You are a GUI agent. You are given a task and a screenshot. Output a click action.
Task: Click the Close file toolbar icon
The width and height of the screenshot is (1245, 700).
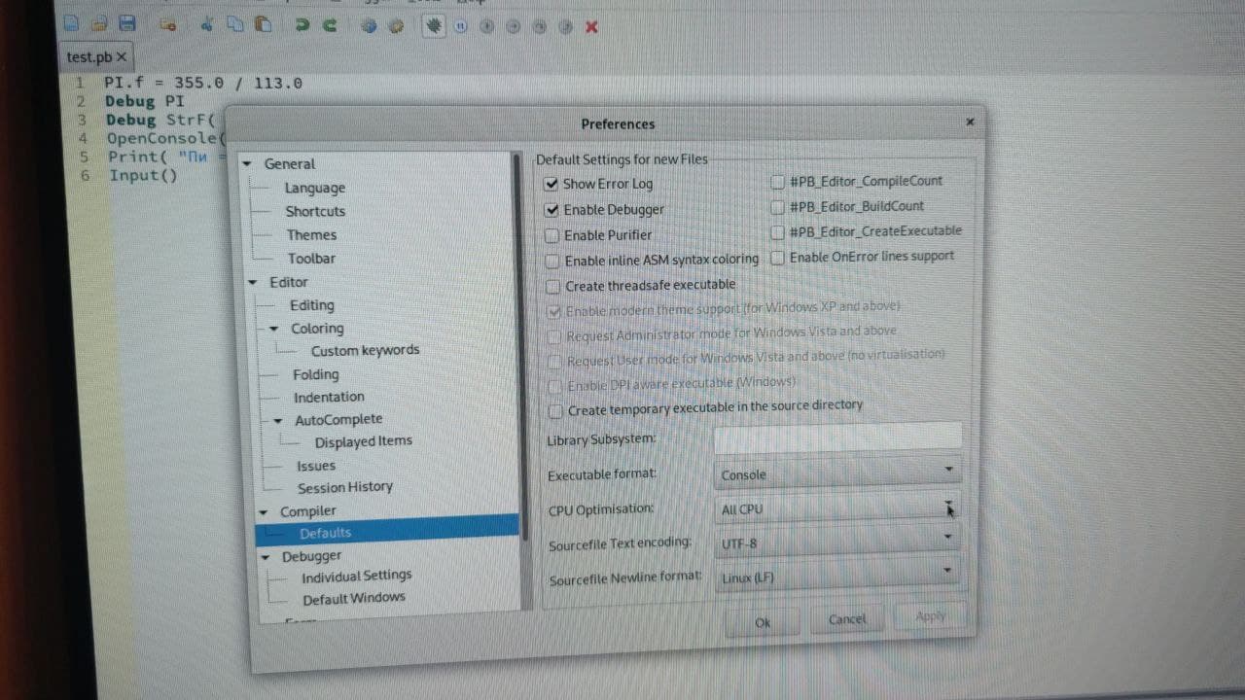(x=169, y=24)
